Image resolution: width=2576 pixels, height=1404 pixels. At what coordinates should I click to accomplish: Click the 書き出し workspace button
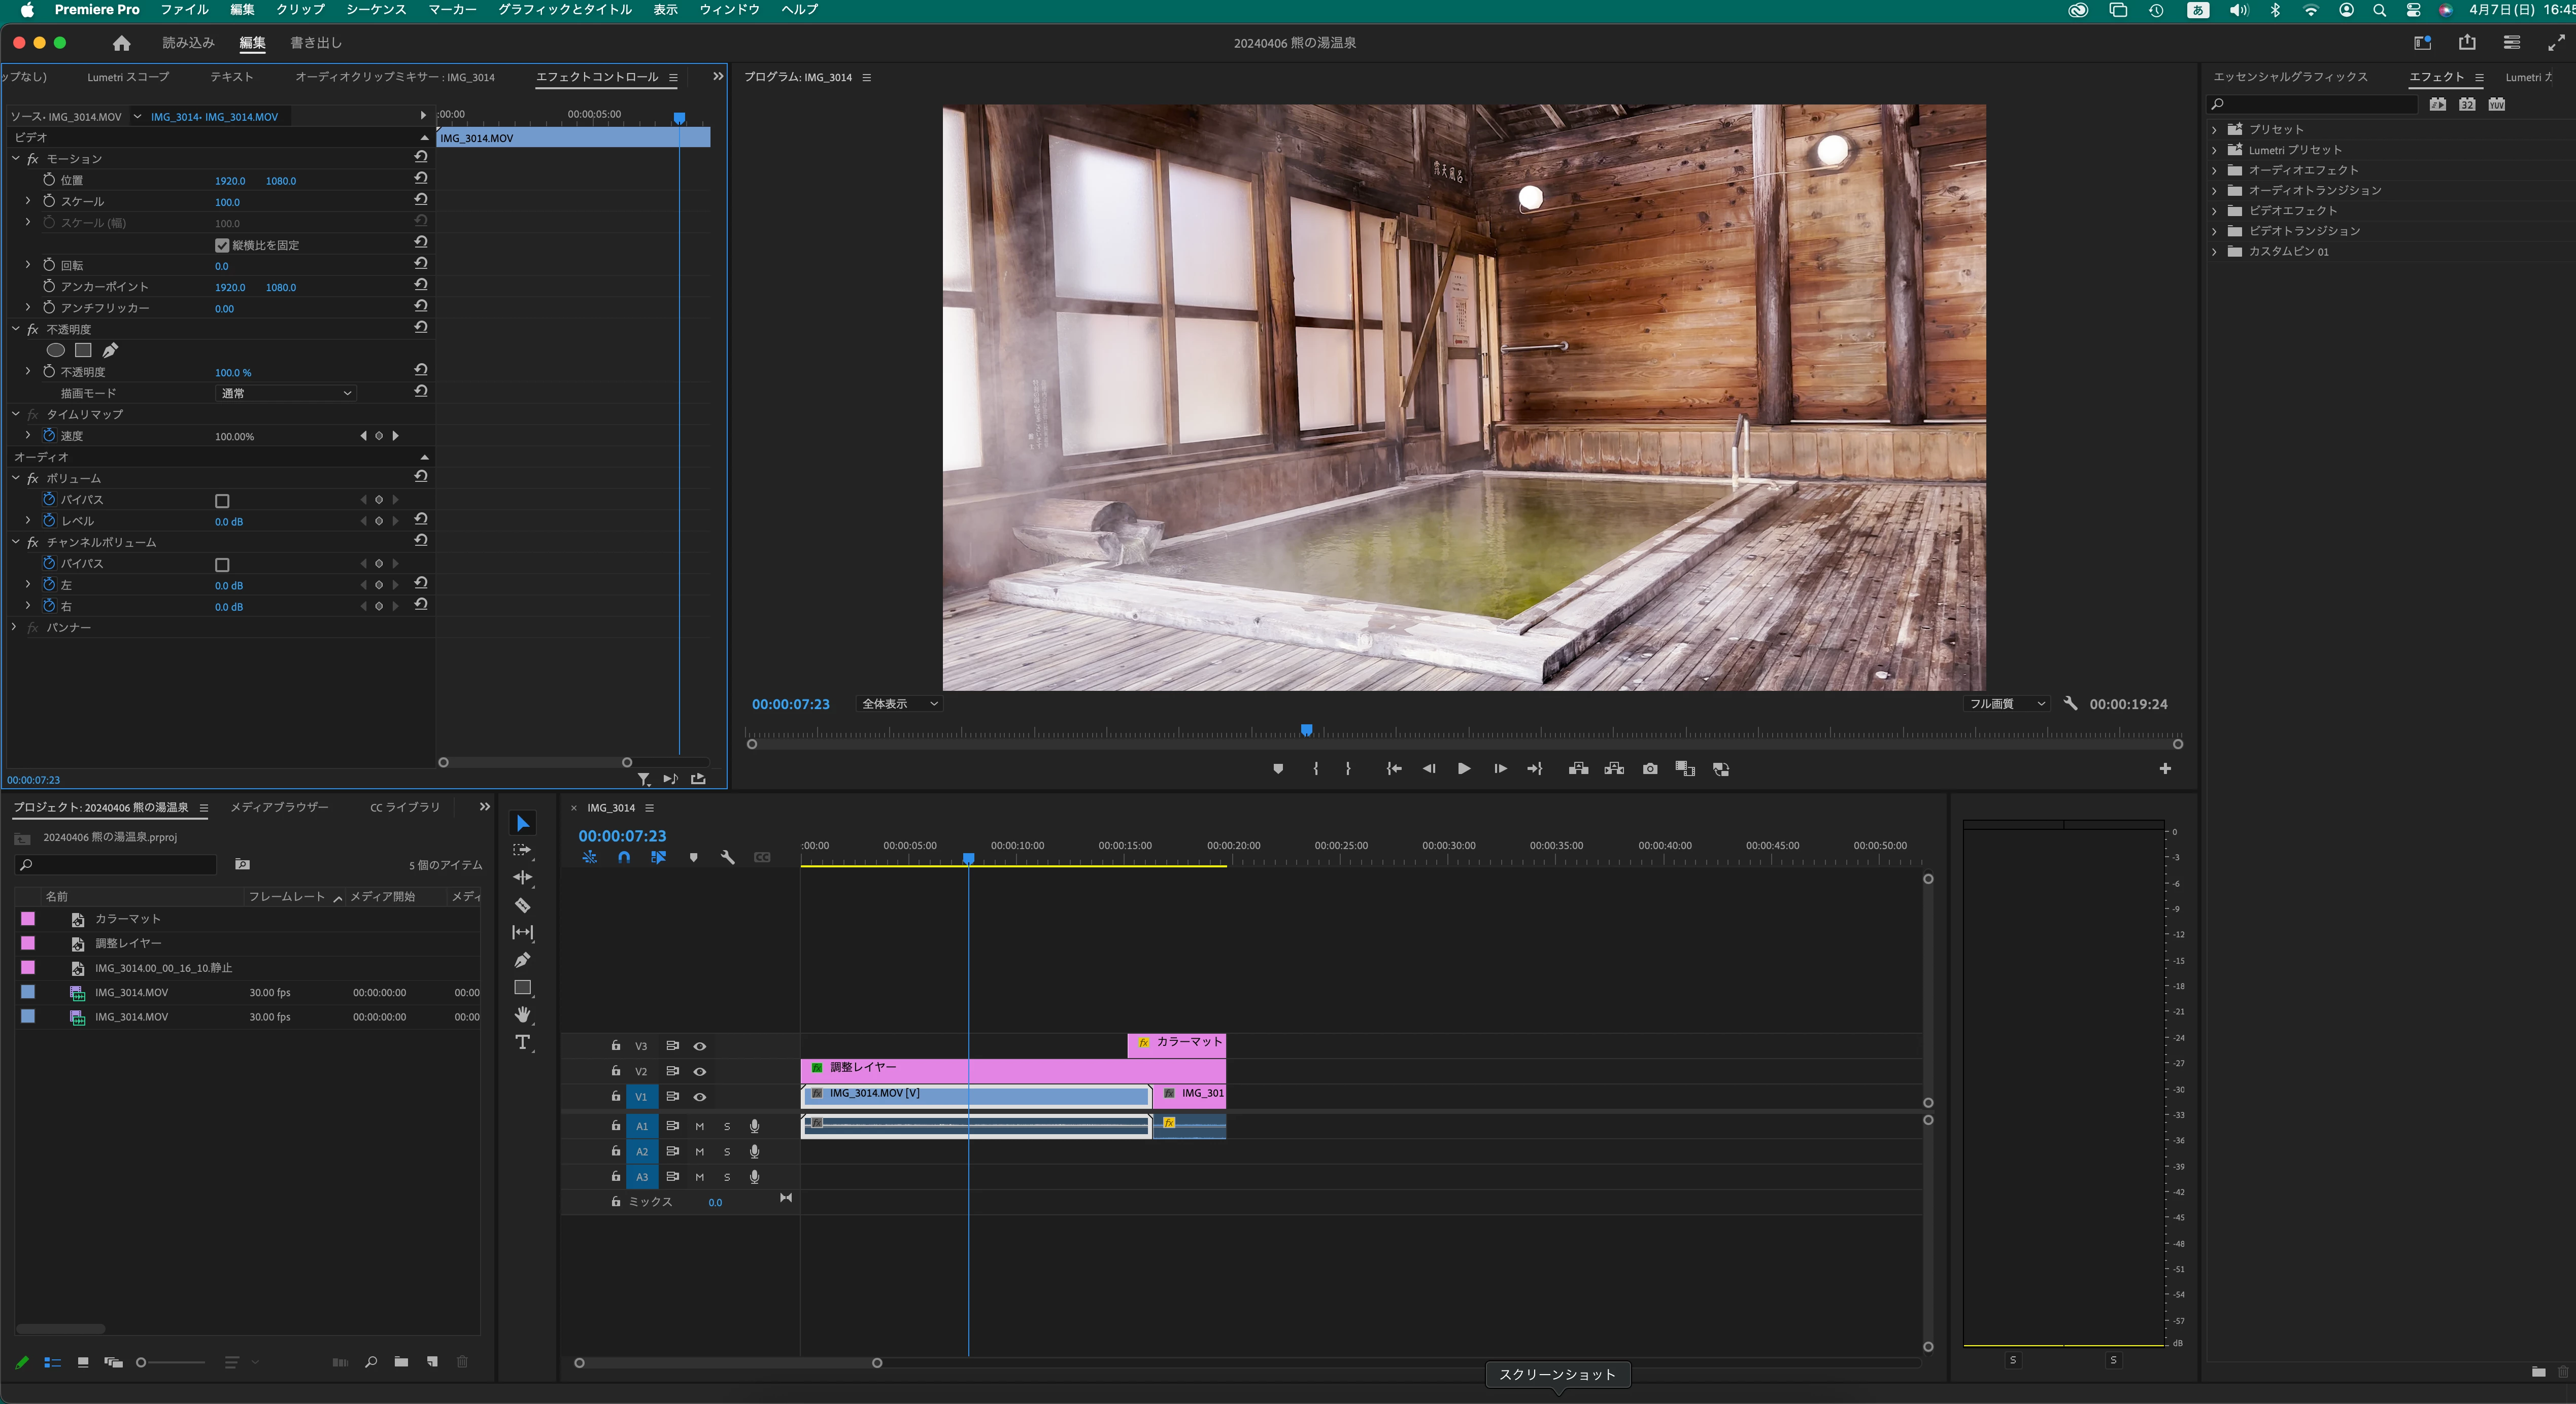tap(316, 43)
